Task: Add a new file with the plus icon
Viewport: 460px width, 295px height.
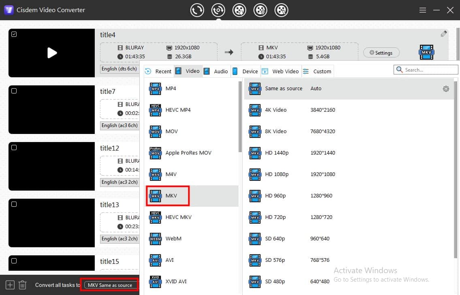Action: point(9,285)
